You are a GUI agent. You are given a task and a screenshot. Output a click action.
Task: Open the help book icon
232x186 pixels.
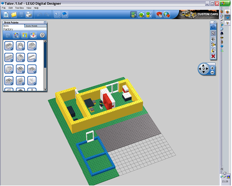[65, 15]
